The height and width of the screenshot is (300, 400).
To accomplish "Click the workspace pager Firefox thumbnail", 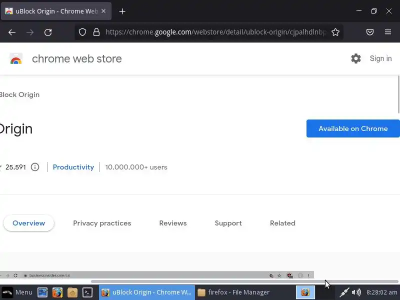I will click(305, 292).
